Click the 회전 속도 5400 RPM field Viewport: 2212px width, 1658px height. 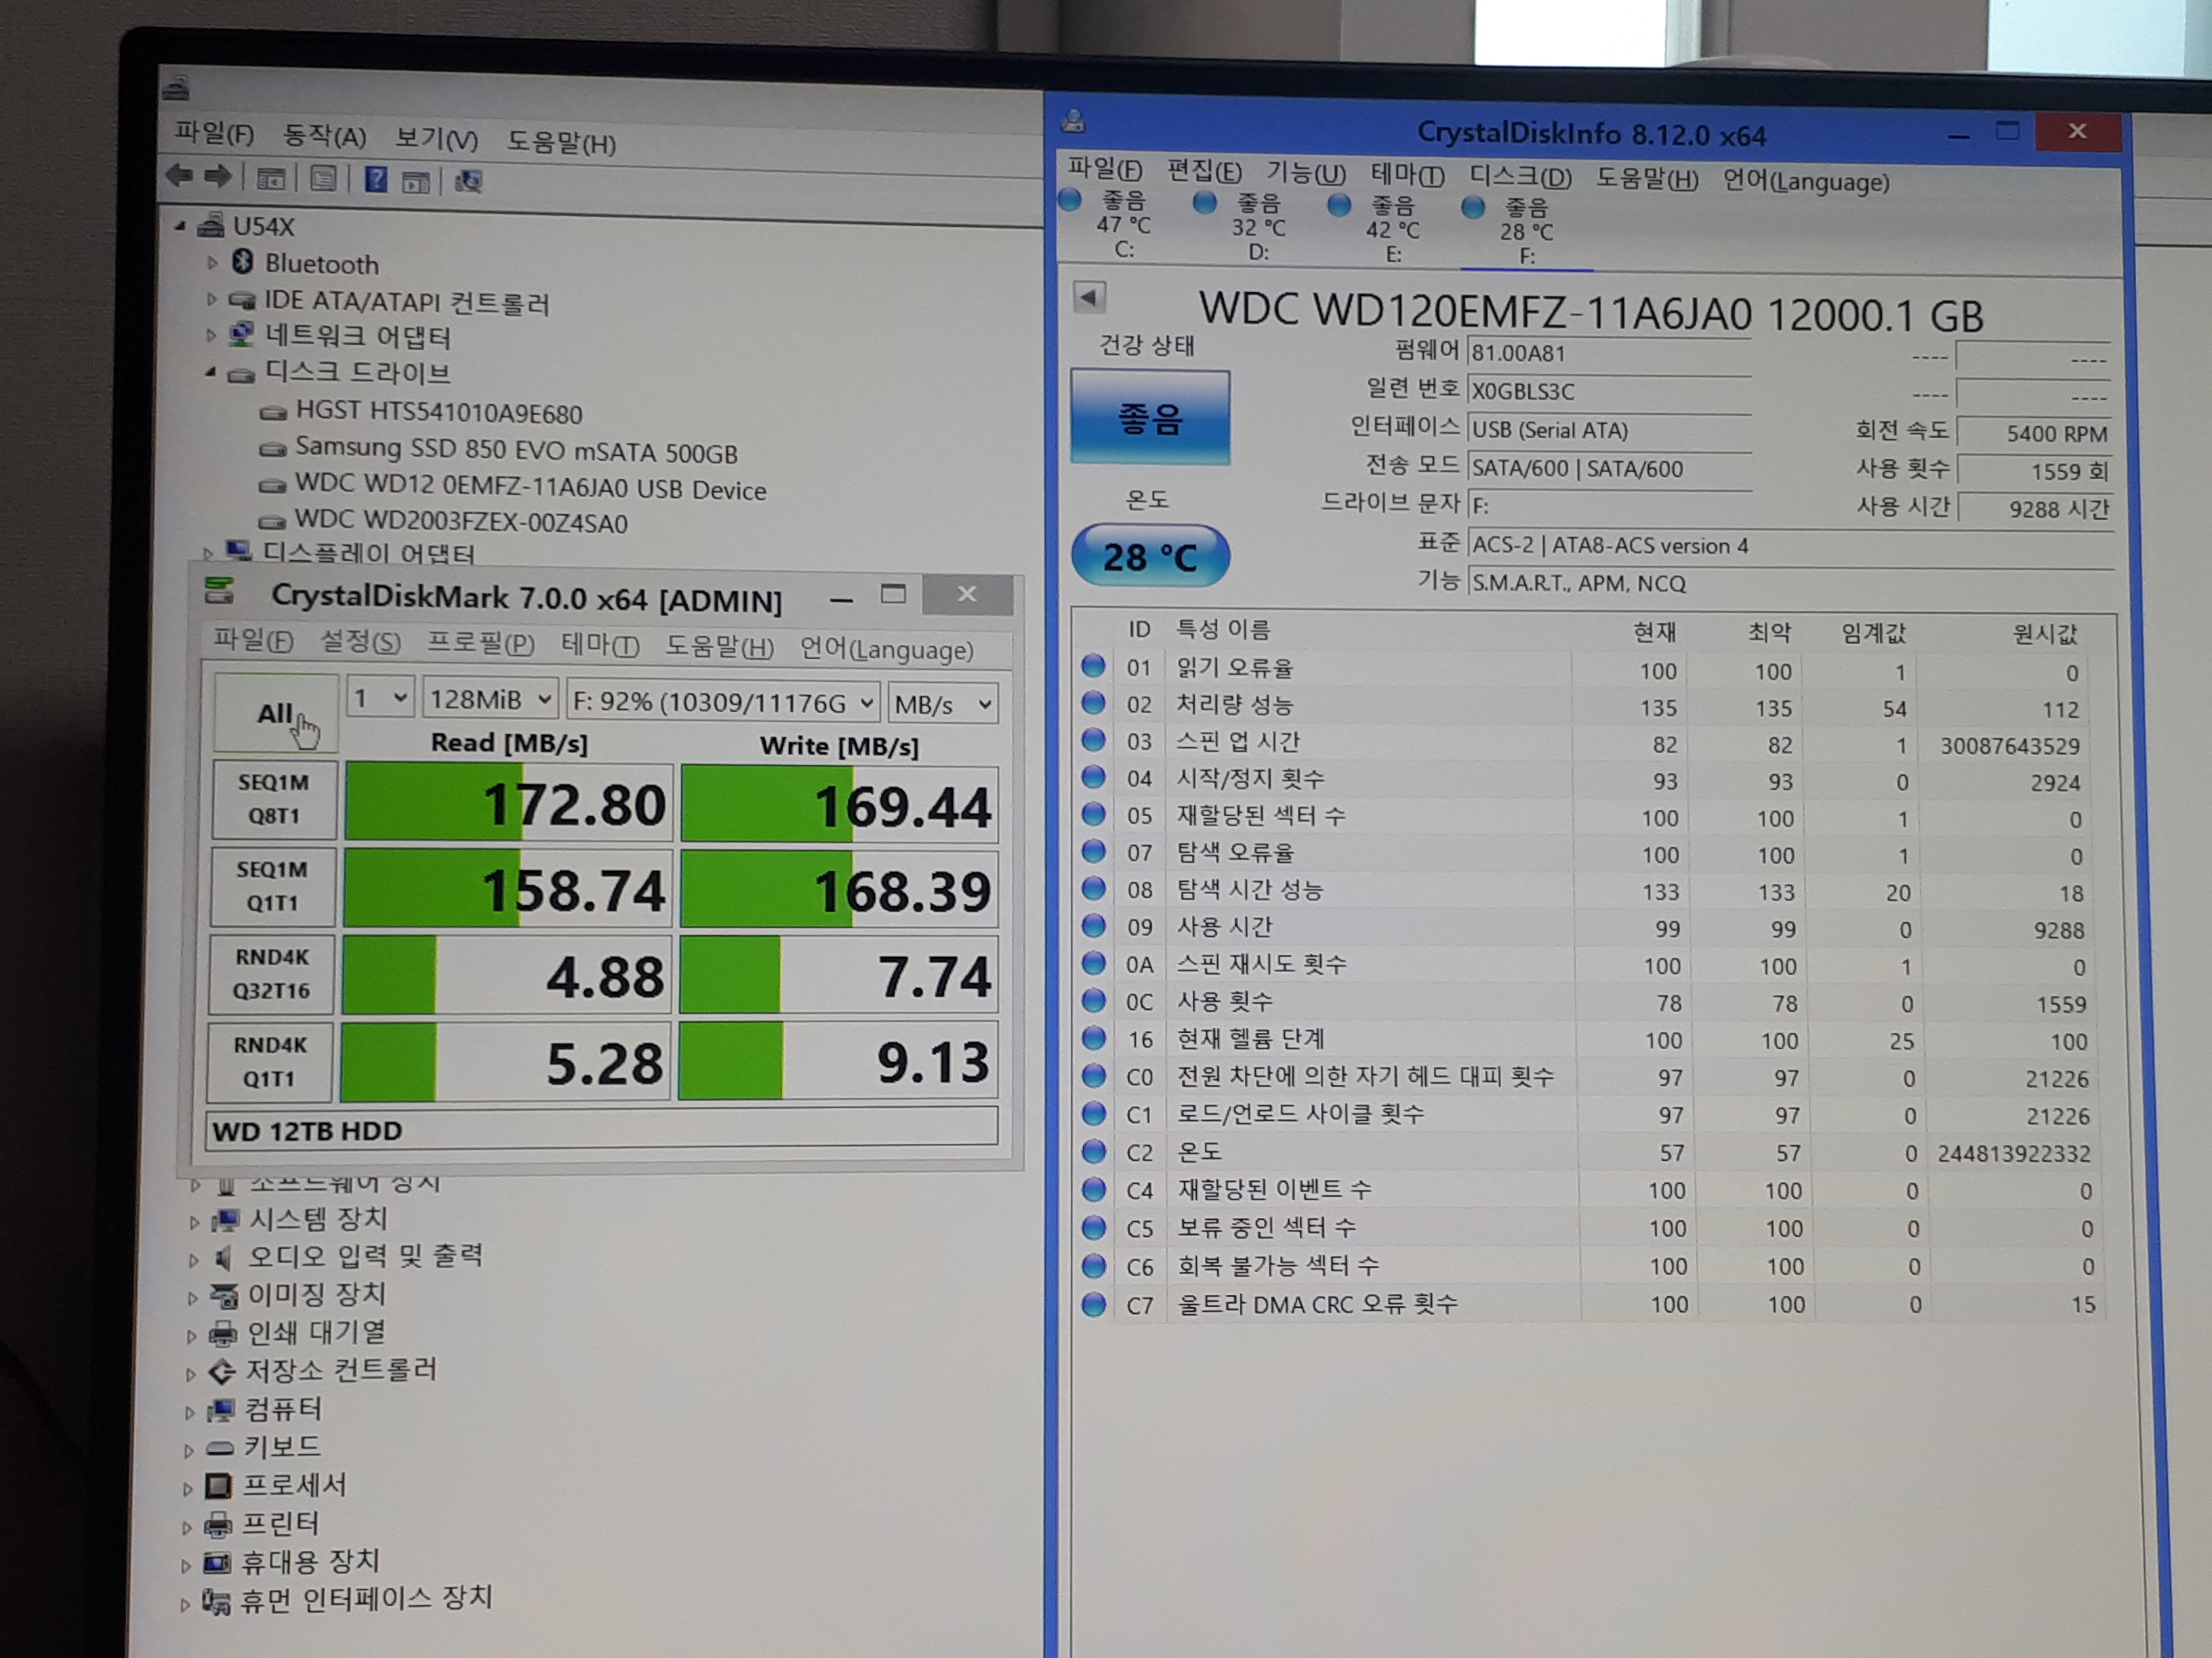(x=2034, y=433)
